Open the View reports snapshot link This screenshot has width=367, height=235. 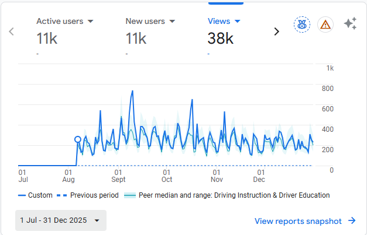(298, 220)
